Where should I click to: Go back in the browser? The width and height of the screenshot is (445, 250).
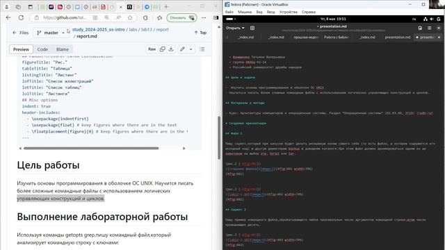pos(8,17)
